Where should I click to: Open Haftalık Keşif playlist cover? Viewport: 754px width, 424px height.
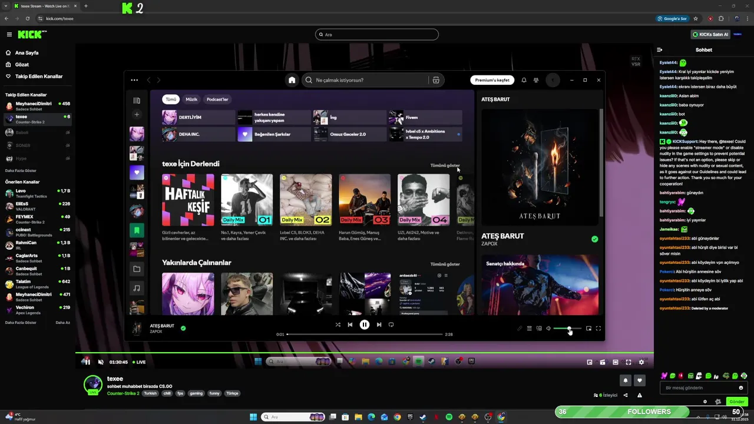pyautogui.click(x=188, y=200)
